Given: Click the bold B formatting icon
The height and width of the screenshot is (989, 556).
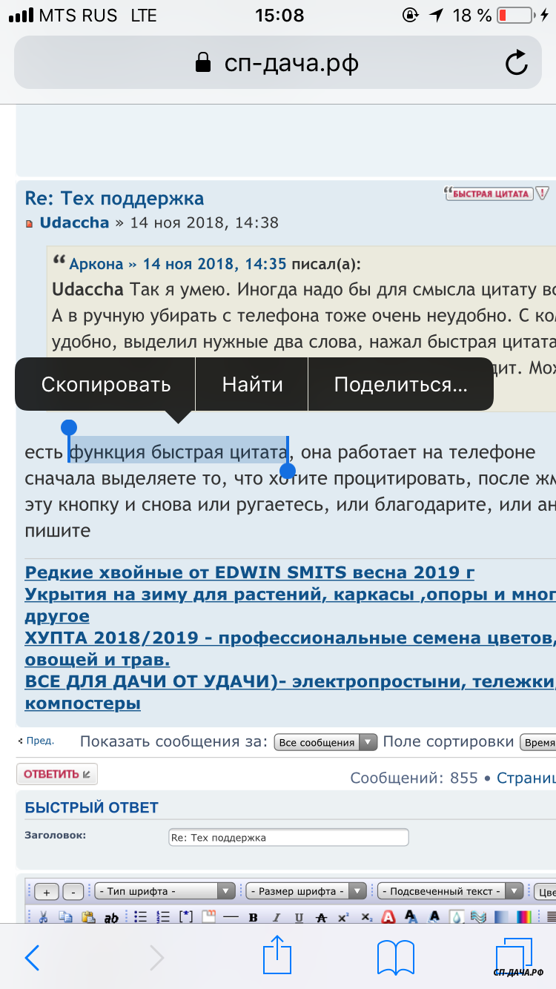Looking at the screenshot, I should tap(253, 917).
